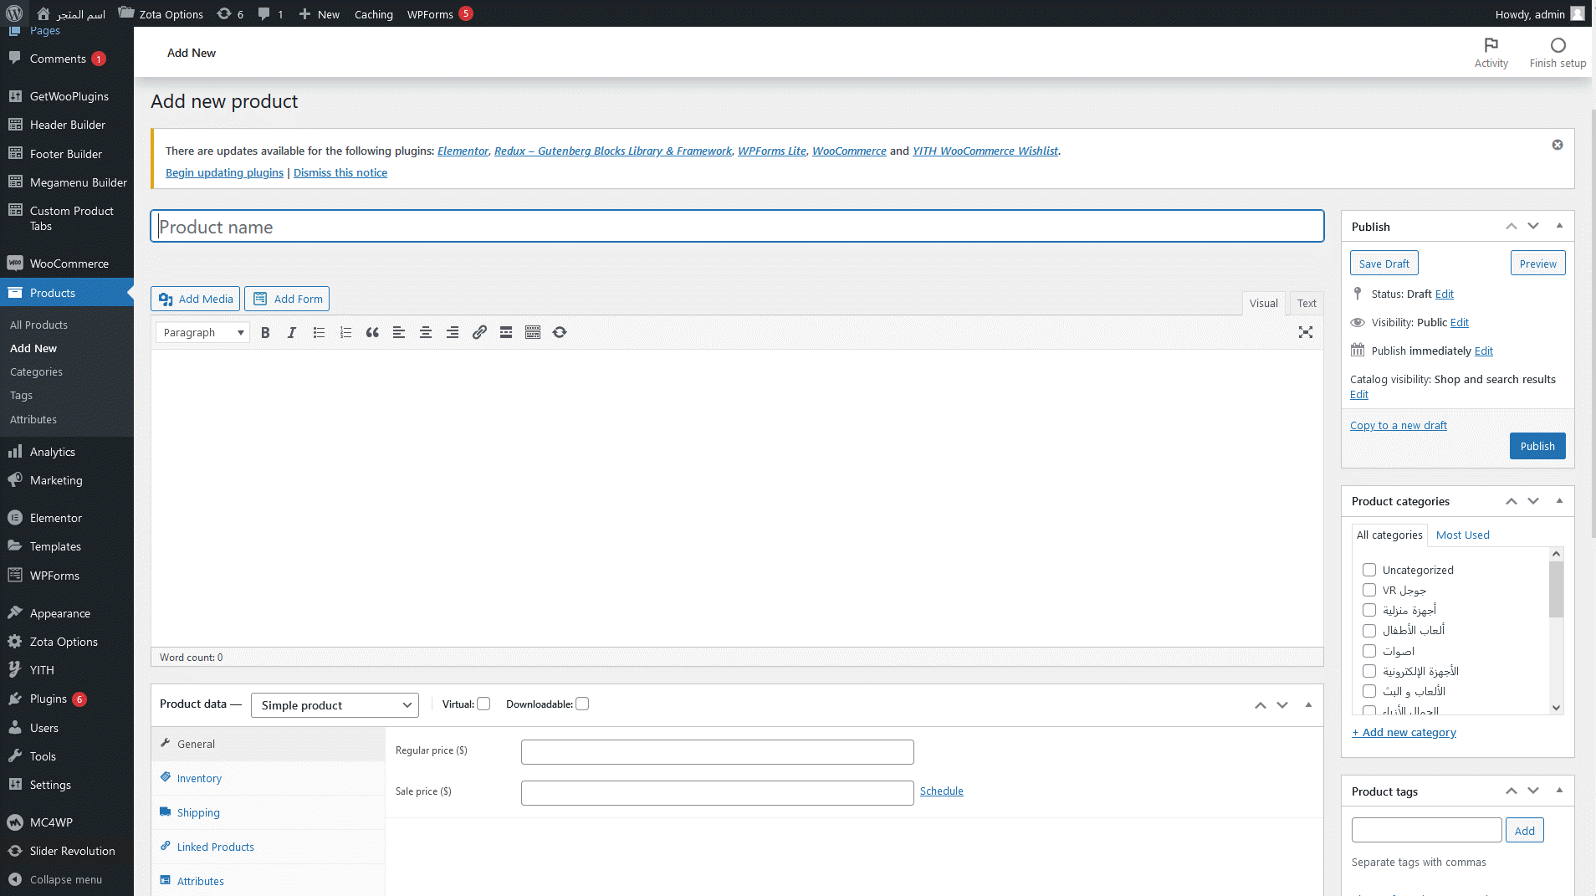Insert a numbered list

tap(345, 332)
